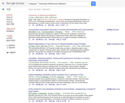
Task: Star the Rapid Degradation of Azo Dye result
Action: coord(29,54)
